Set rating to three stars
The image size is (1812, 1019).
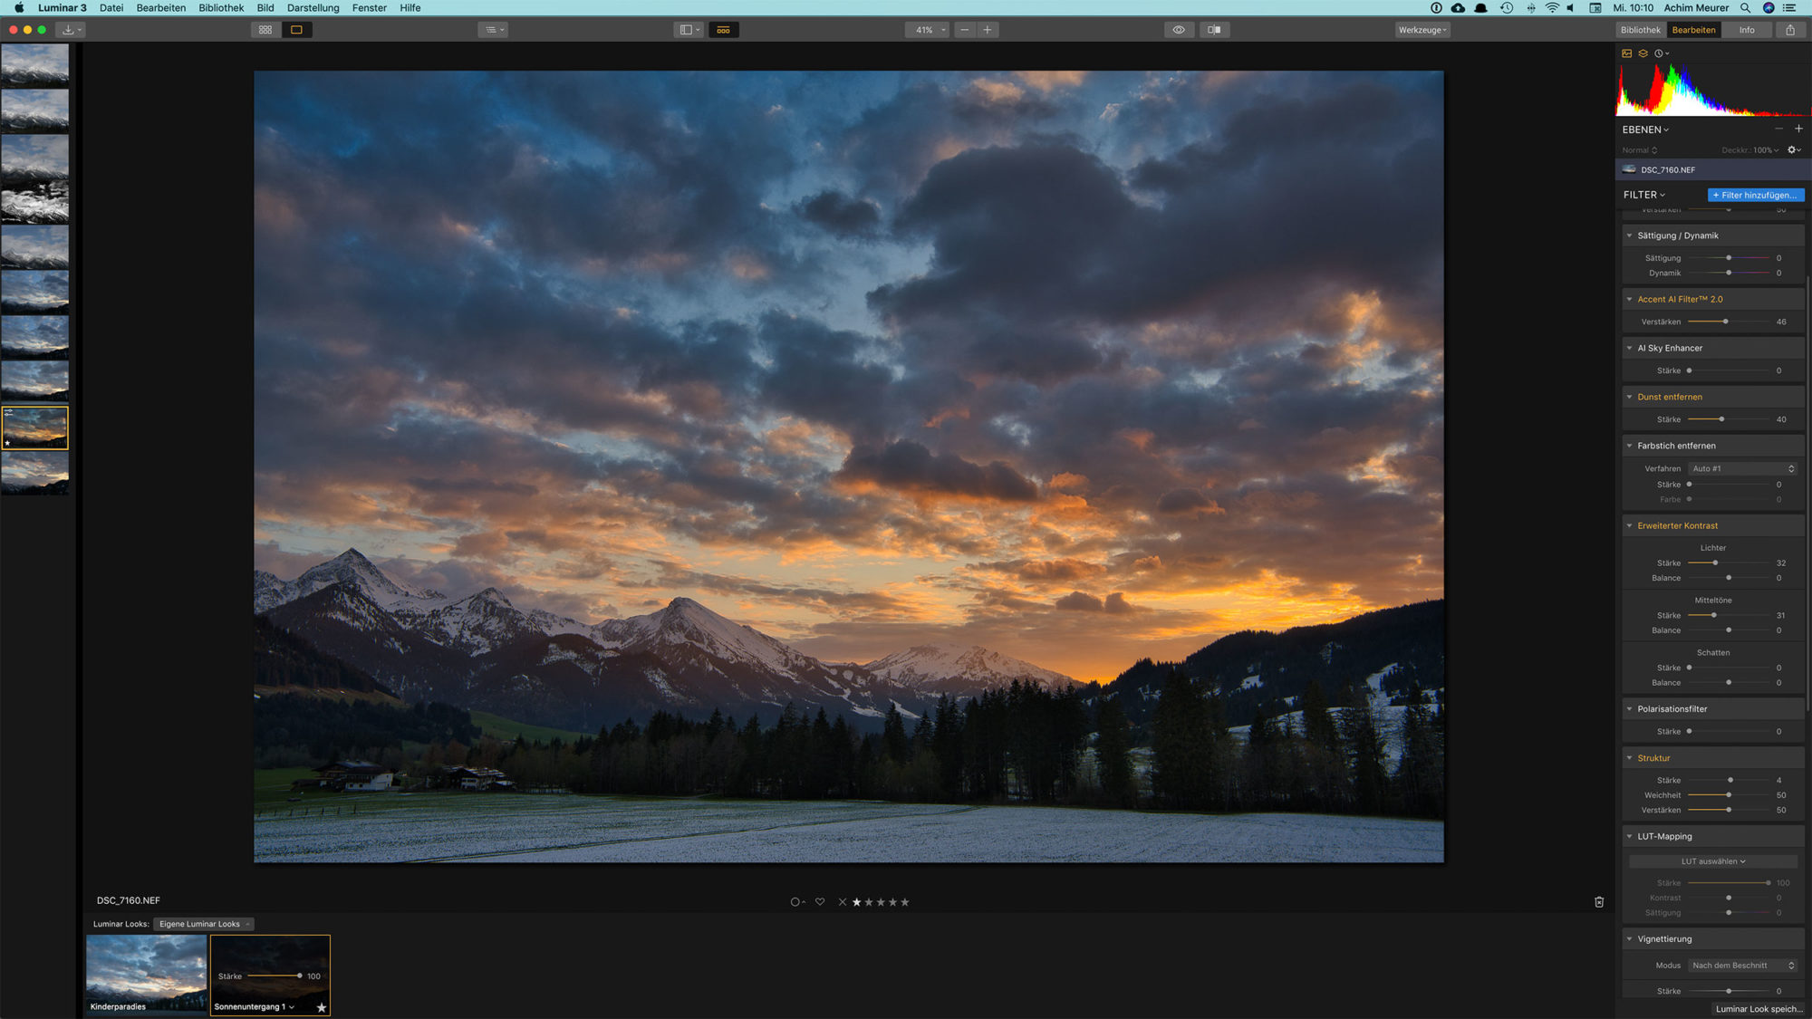[881, 902]
